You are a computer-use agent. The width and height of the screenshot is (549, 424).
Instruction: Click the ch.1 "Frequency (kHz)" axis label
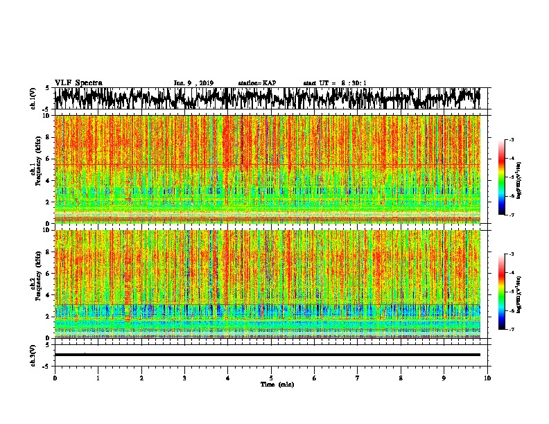[38, 161]
